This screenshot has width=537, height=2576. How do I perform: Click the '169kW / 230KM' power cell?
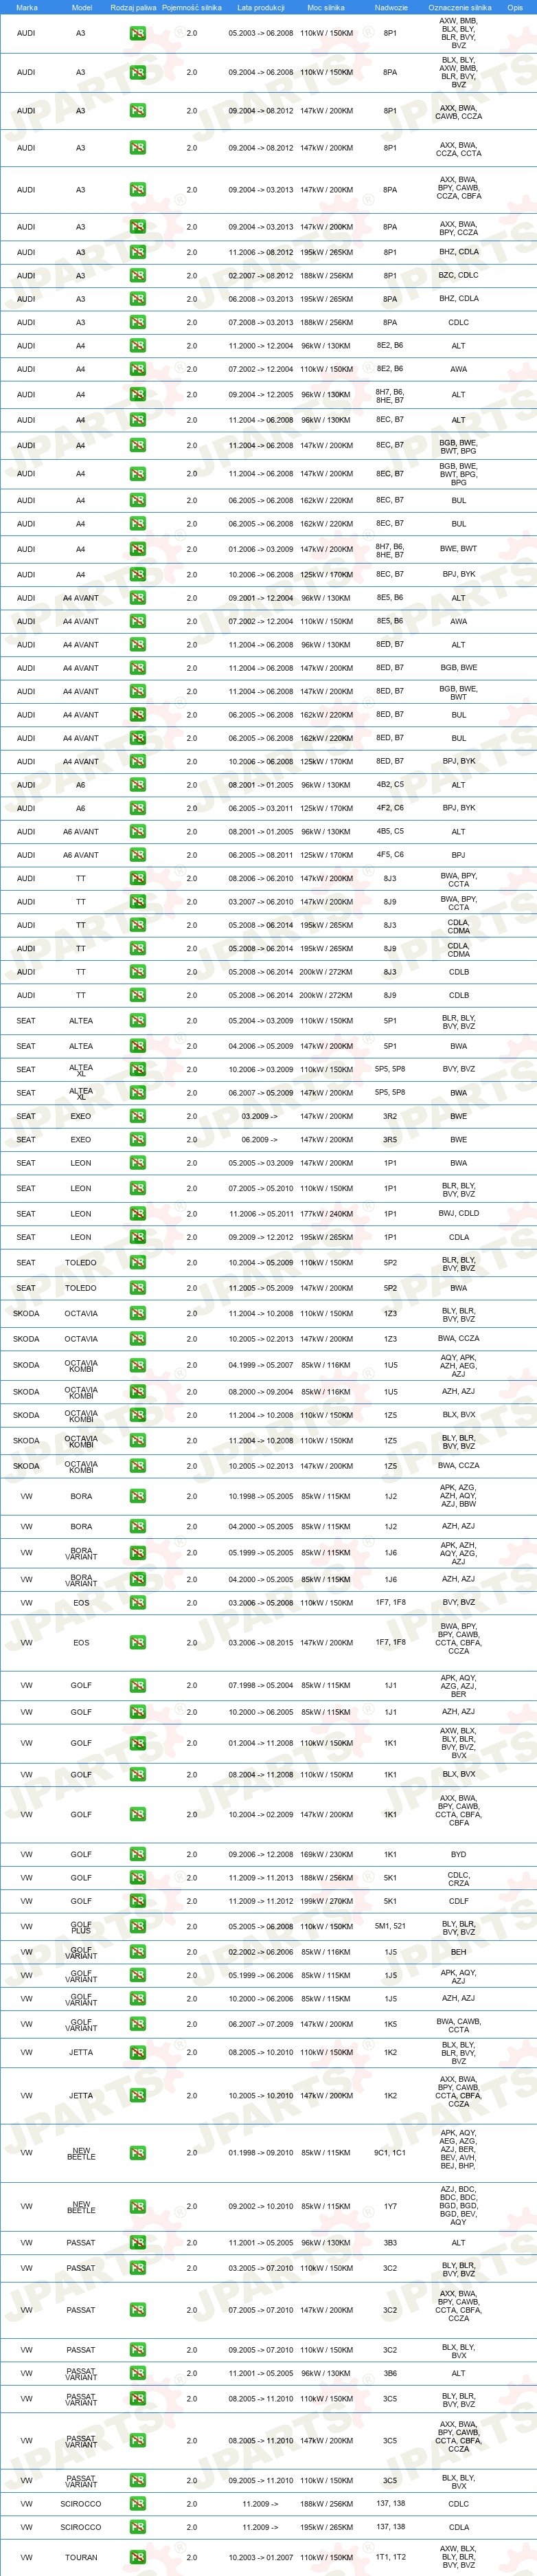click(x=326, y=1854)
